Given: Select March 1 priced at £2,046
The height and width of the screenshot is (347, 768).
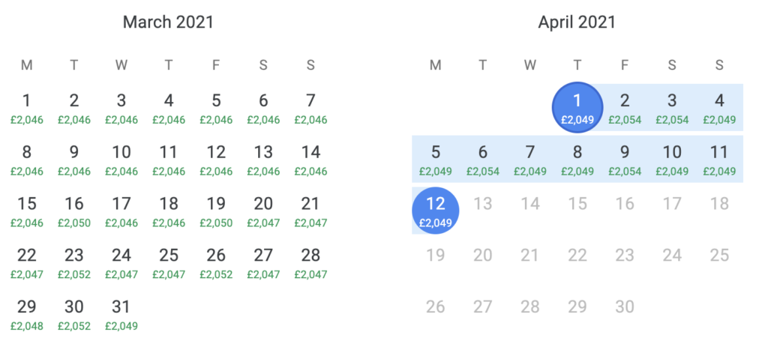Looking at the screenshot, I should [26, 108].
